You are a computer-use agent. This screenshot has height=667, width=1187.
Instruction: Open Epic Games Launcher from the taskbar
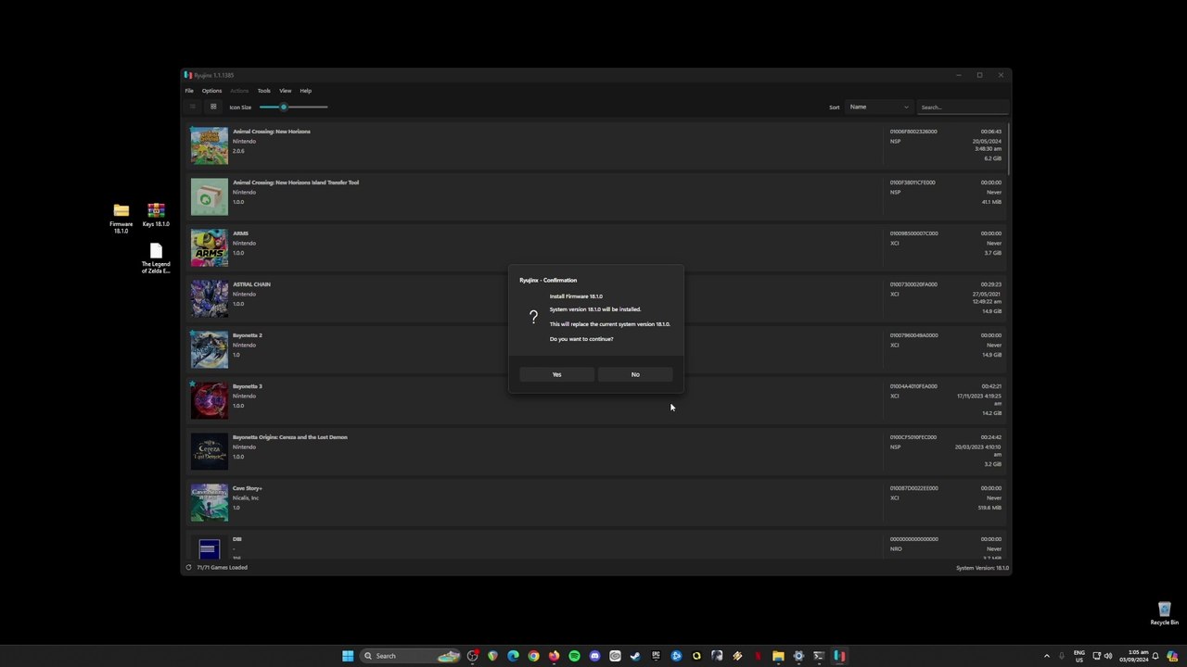[656, 656]
